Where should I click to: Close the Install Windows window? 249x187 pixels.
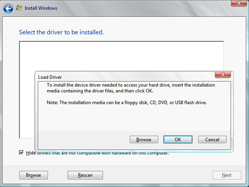point(239,3)
